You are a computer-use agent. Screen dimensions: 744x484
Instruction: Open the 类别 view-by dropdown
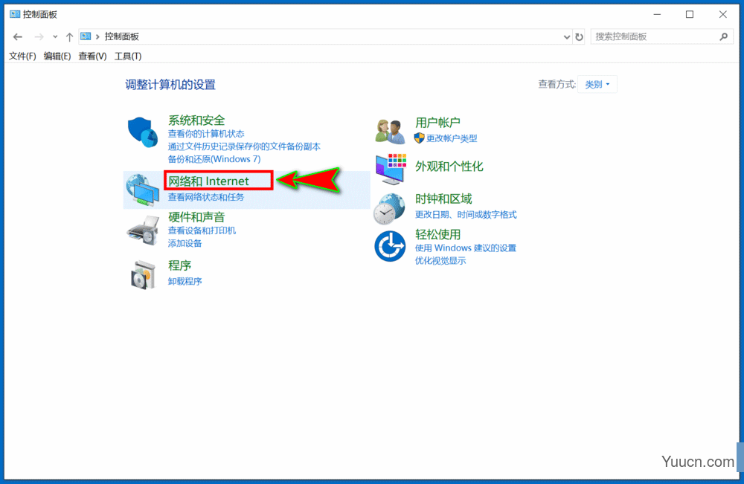(x=597, y=84)
